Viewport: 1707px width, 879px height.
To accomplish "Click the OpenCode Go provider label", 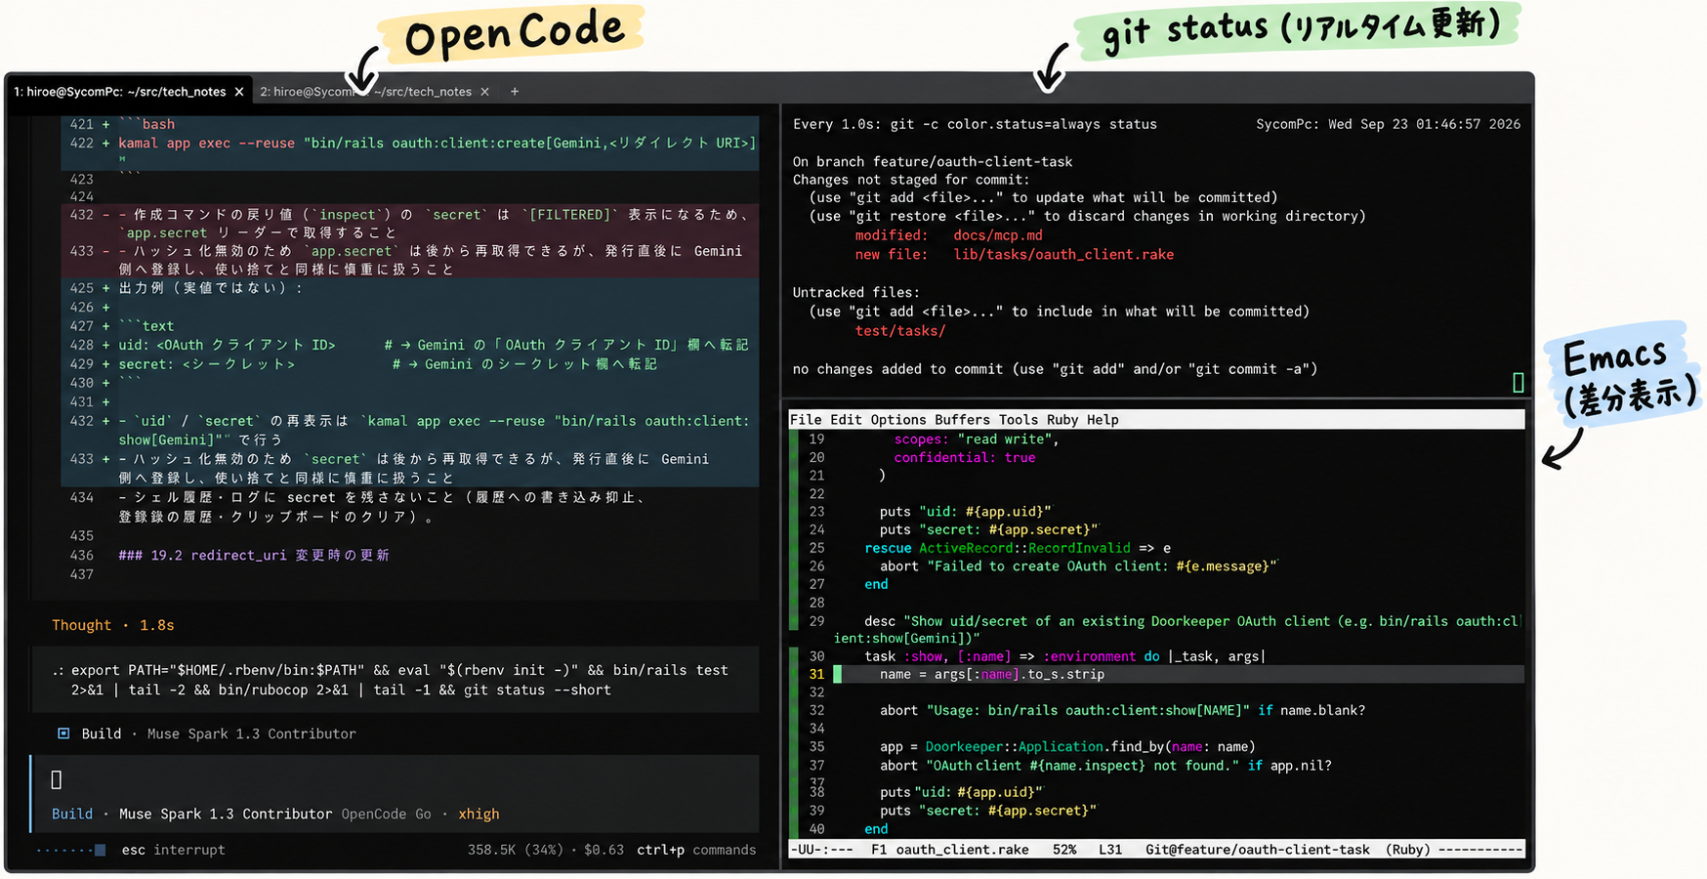I will tap(386, 815).
